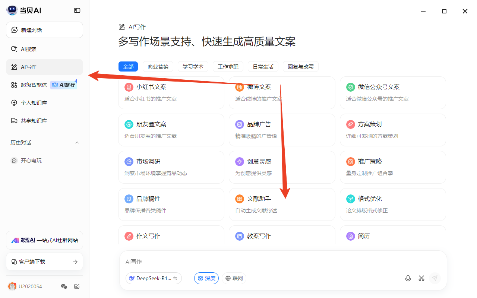The width and height of the screenshot is (477, 298).
Task: Open the 推广策略 card
Action: tap(393, 167)
